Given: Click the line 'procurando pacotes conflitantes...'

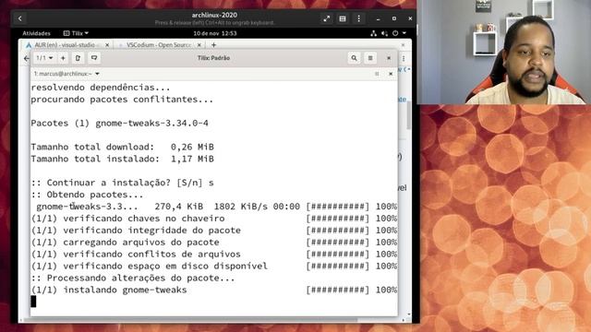Looking at the screenshot, I should pyautogui.click(x=122, y=100).
